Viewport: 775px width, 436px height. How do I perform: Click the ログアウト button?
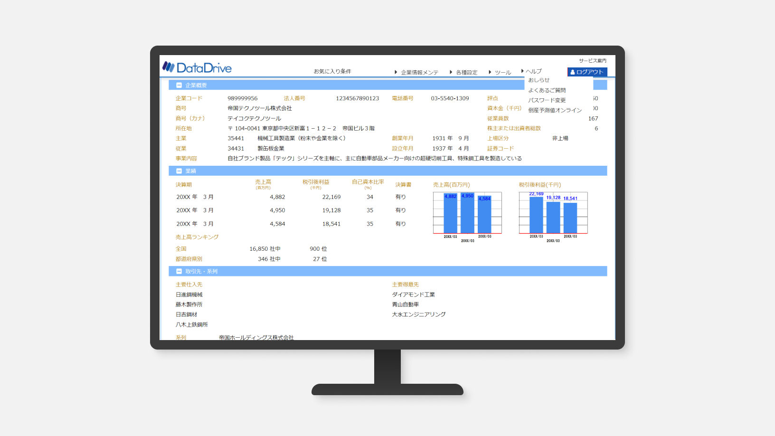point(587,72)
